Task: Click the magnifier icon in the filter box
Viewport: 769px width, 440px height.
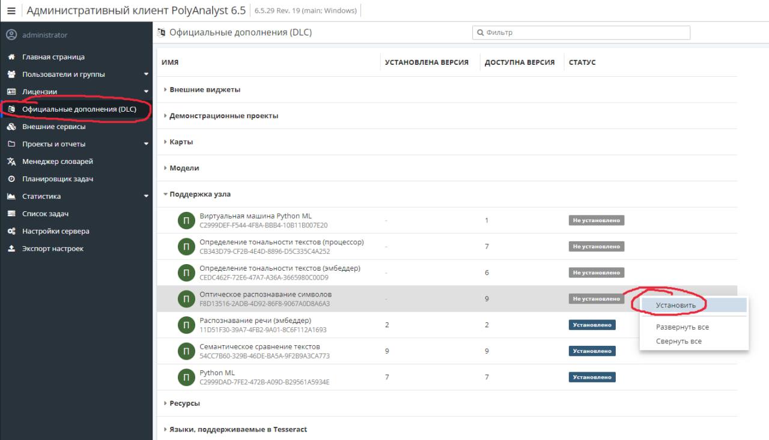Action: click(481, 32)
